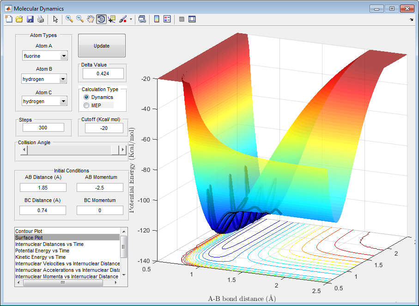Enable the Data Cursor tool
The height and width of the screenshot is (306, 419).
[112, 19]
